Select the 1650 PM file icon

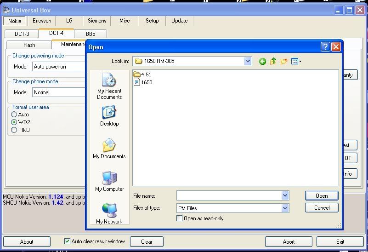coord(136,82)
